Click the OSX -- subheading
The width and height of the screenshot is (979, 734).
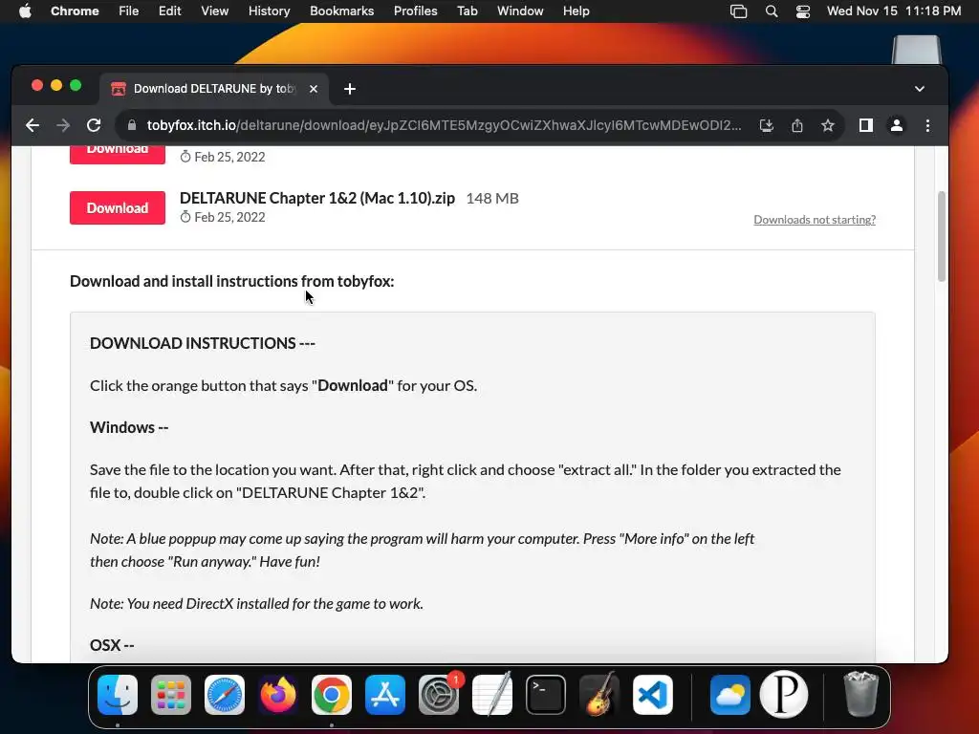(112, 645)
